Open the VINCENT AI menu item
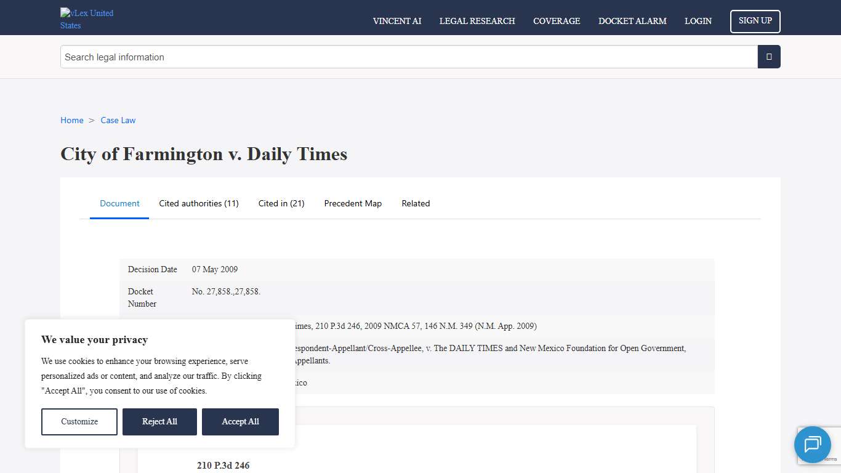Screen dimensions: 841x473 [396, 21]
